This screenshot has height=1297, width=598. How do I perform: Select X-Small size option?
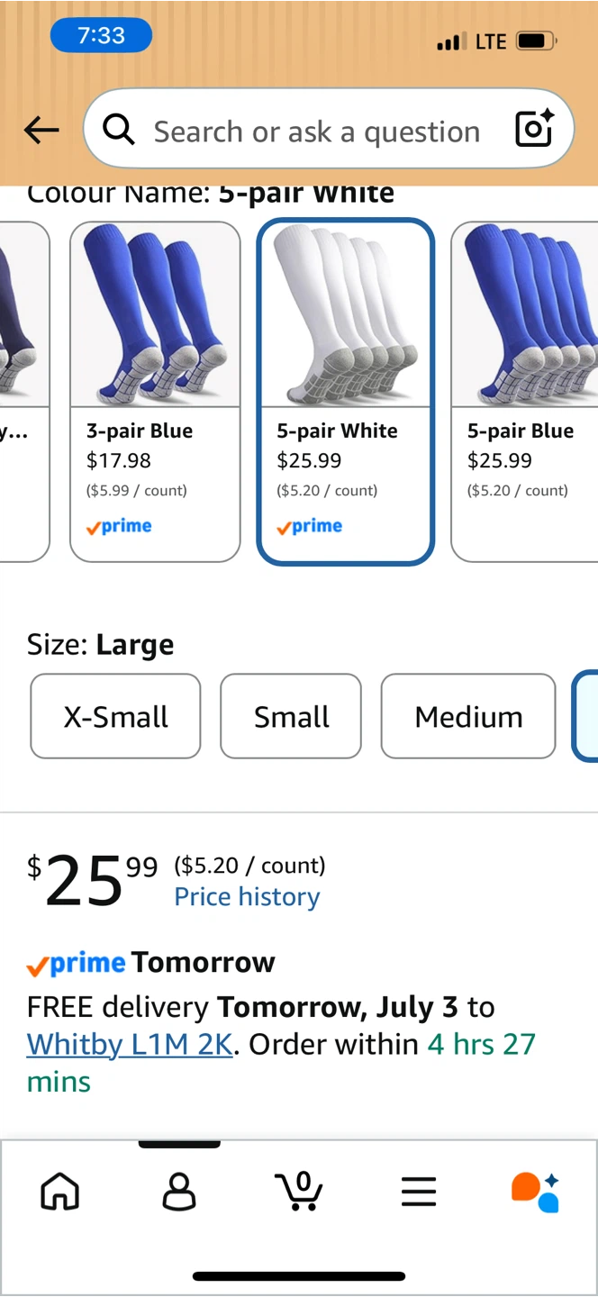[115, 716]
